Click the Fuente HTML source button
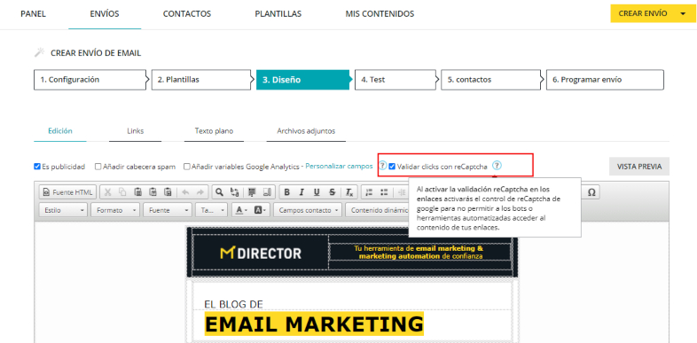The image size is (697, 343). (x=67, y=192)
